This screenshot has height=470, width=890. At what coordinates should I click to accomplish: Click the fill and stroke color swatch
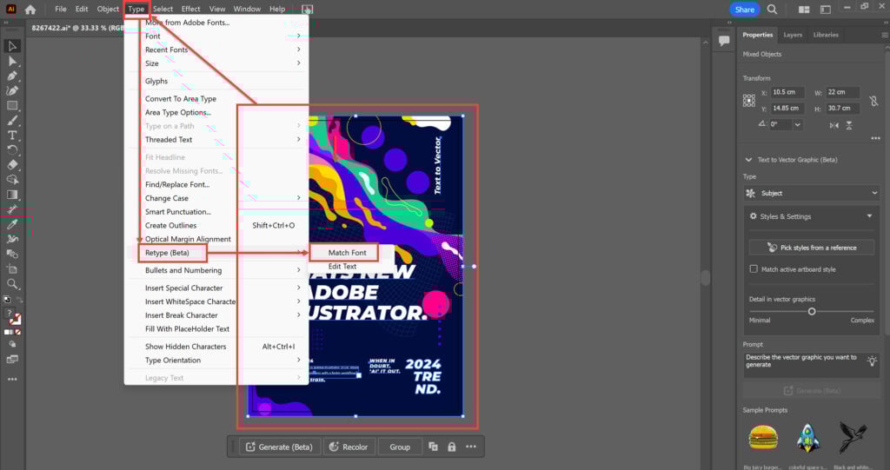(14, 317)
